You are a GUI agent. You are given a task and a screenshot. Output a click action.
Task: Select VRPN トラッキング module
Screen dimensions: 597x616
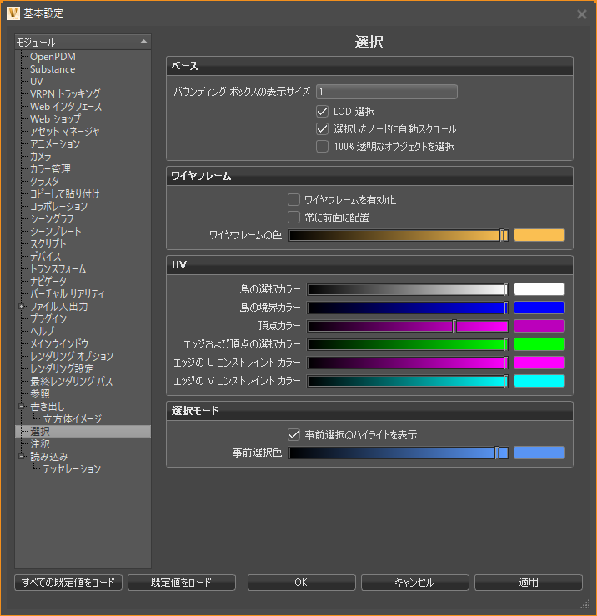coord(65,94)
